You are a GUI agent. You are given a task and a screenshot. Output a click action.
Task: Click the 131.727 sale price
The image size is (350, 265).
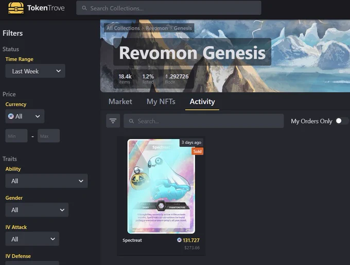(191, 240)
